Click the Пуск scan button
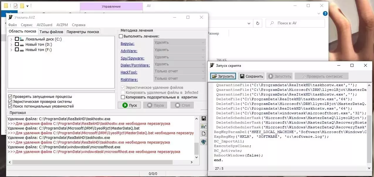 coord(129,105)
